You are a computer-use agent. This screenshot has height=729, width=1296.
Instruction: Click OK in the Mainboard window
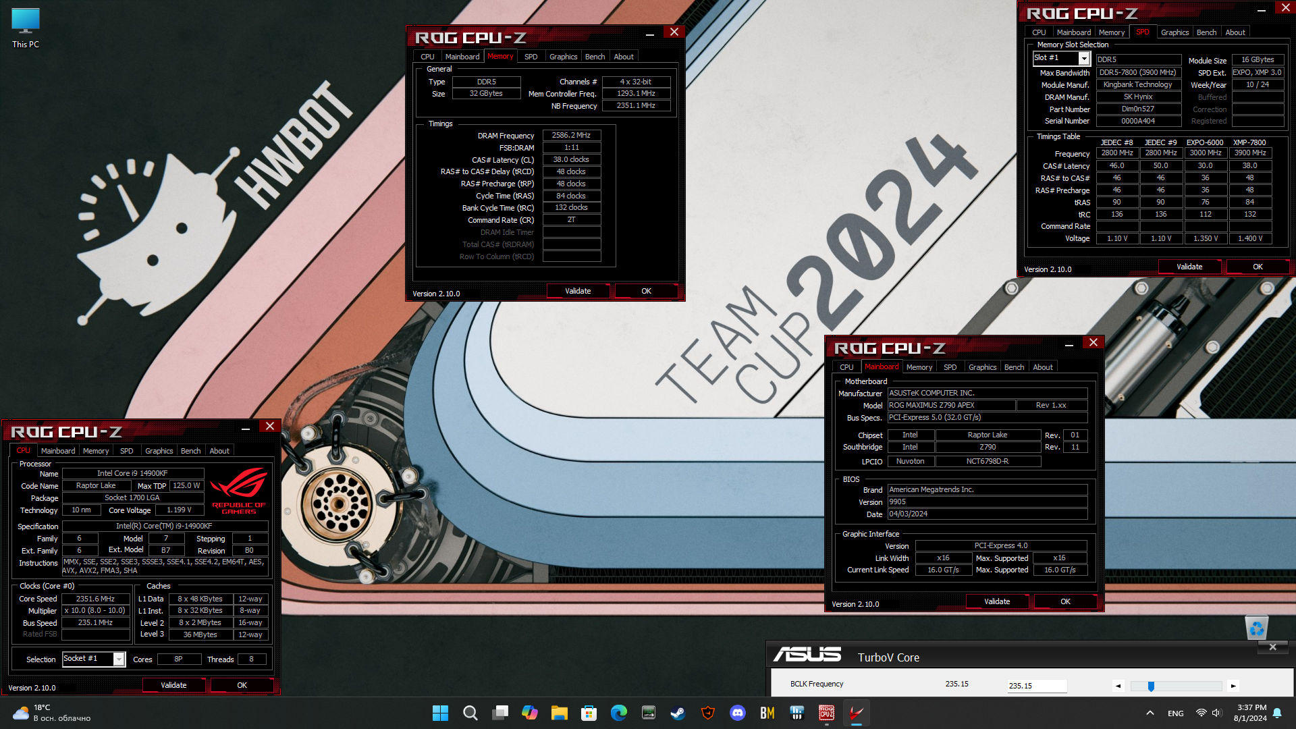1065,601
